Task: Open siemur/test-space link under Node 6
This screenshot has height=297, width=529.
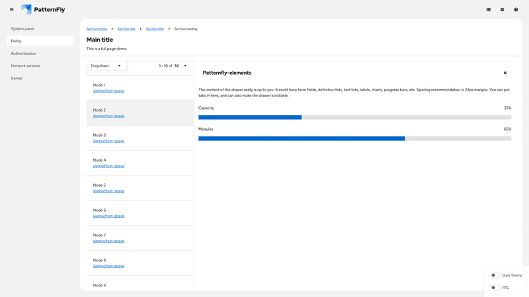Action: click(108, 216)
